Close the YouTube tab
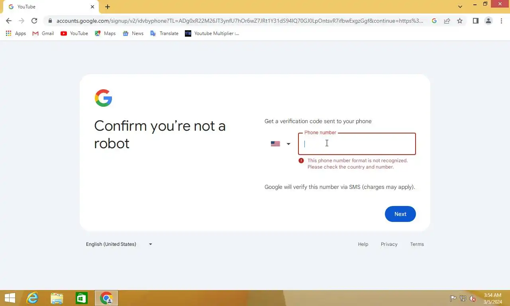The image size is (510, 306). coord(92,7)
